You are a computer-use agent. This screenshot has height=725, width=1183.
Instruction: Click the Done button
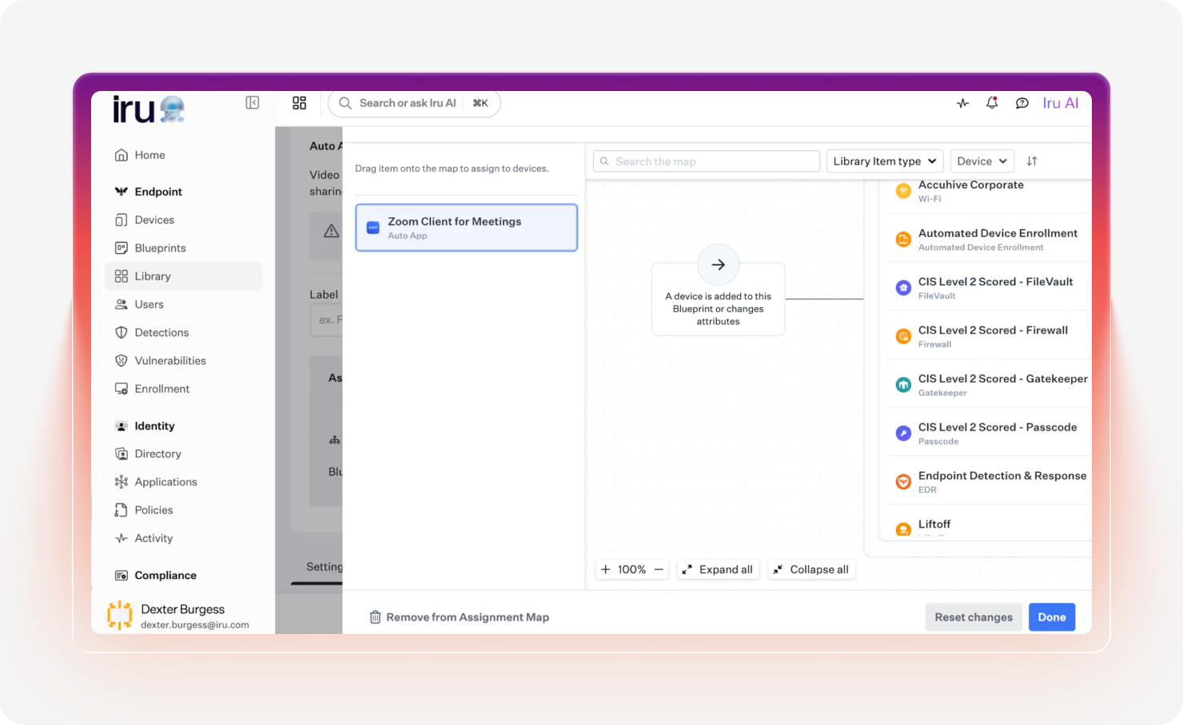(1052, 617)
